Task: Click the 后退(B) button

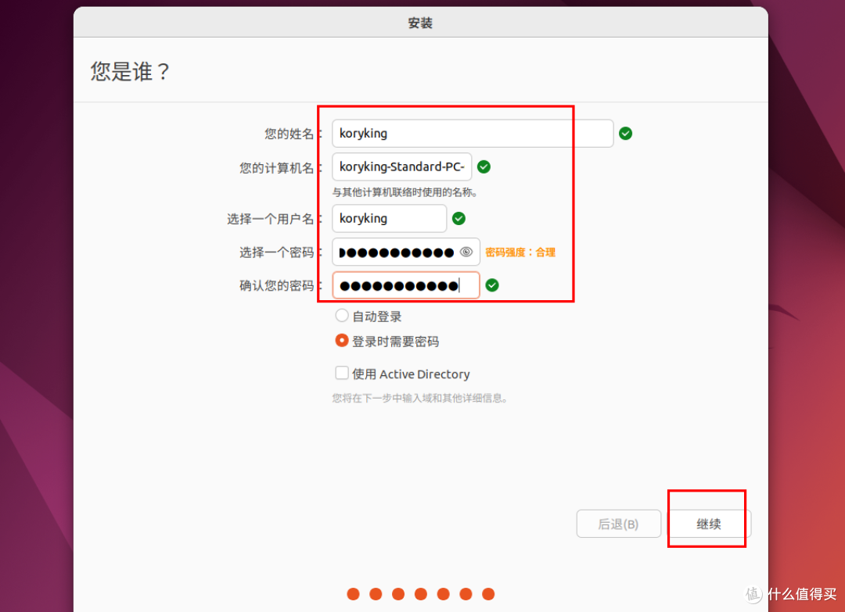Action: point(618,524)
